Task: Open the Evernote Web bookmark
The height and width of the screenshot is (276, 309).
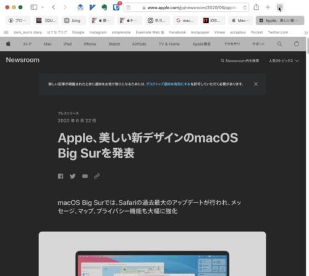Action: click(150, 32)
